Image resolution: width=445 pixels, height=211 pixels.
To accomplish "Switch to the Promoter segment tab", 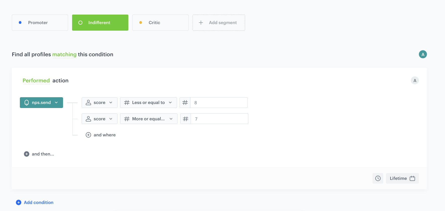I will coord(40,23).
